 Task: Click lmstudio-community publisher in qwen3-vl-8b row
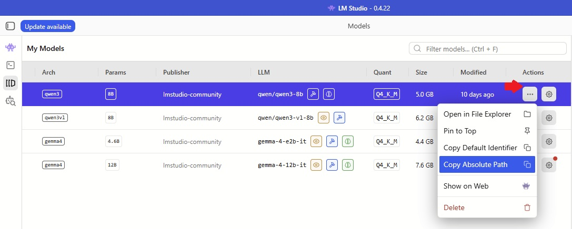(192, 118)
